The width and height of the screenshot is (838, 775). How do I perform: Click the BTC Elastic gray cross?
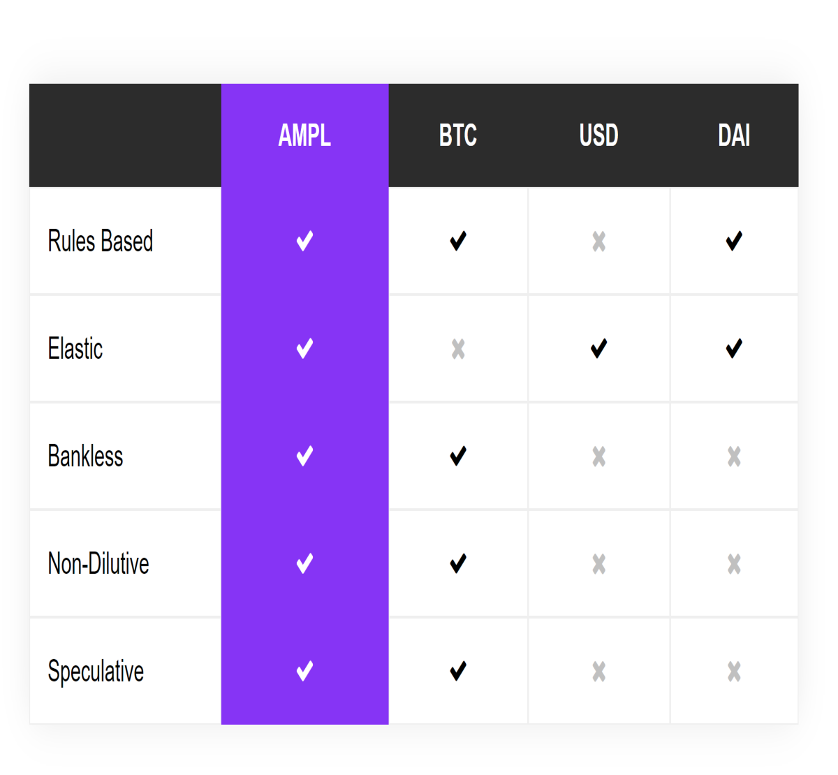click(x=458, y=348)
